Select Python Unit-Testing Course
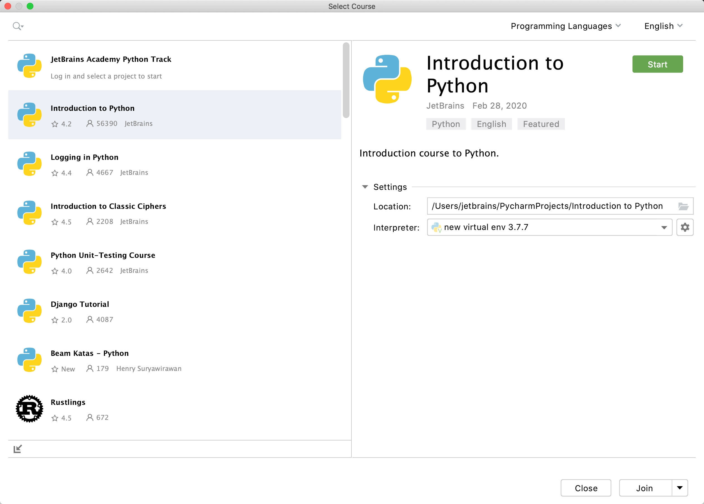704x504 pixels. 174,262
